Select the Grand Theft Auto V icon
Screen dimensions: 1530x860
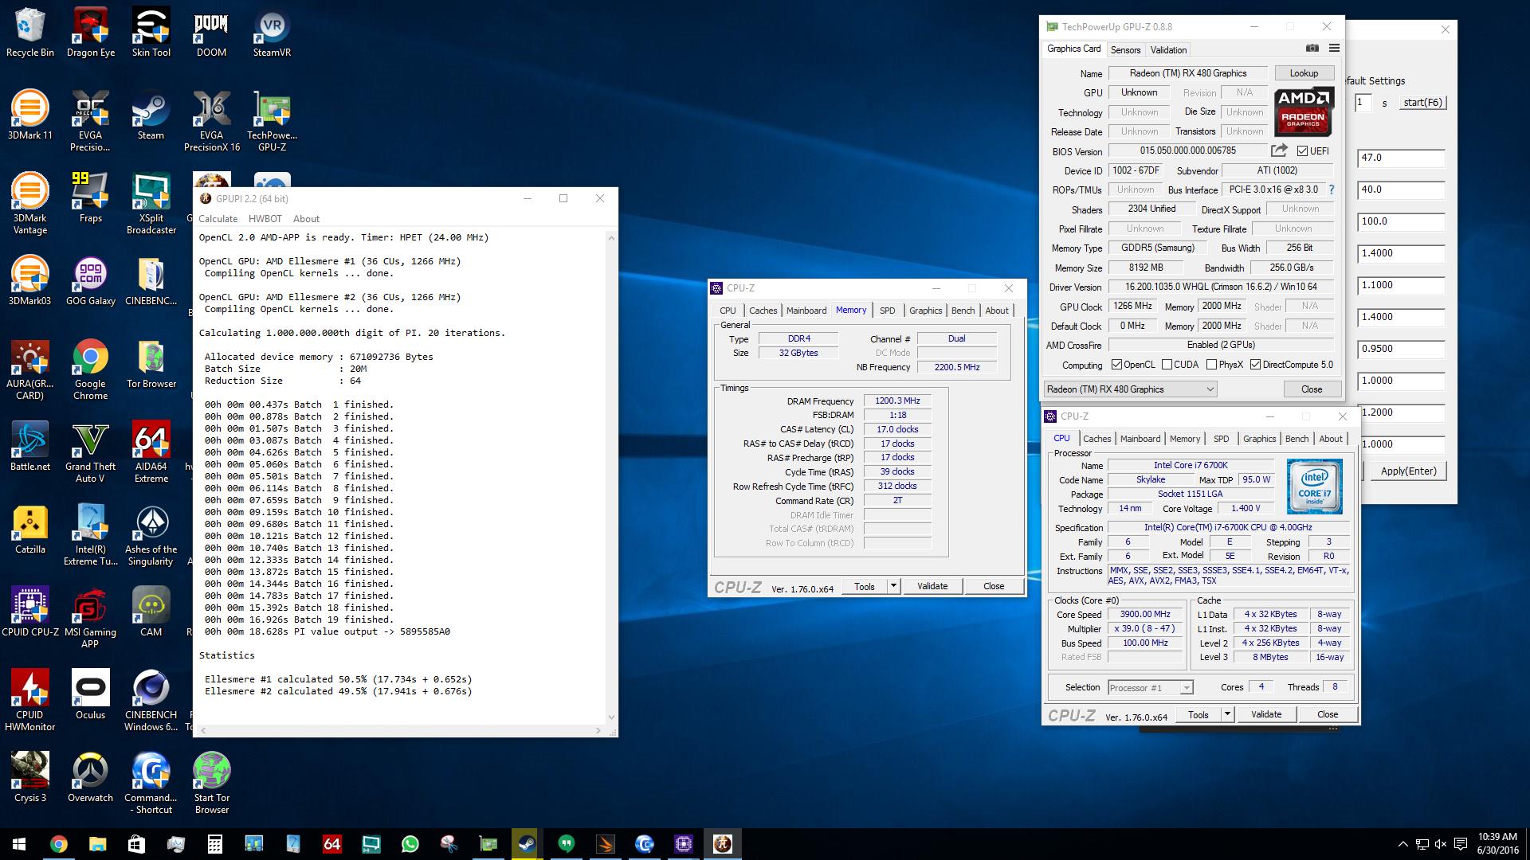click(x=91, y=453)
